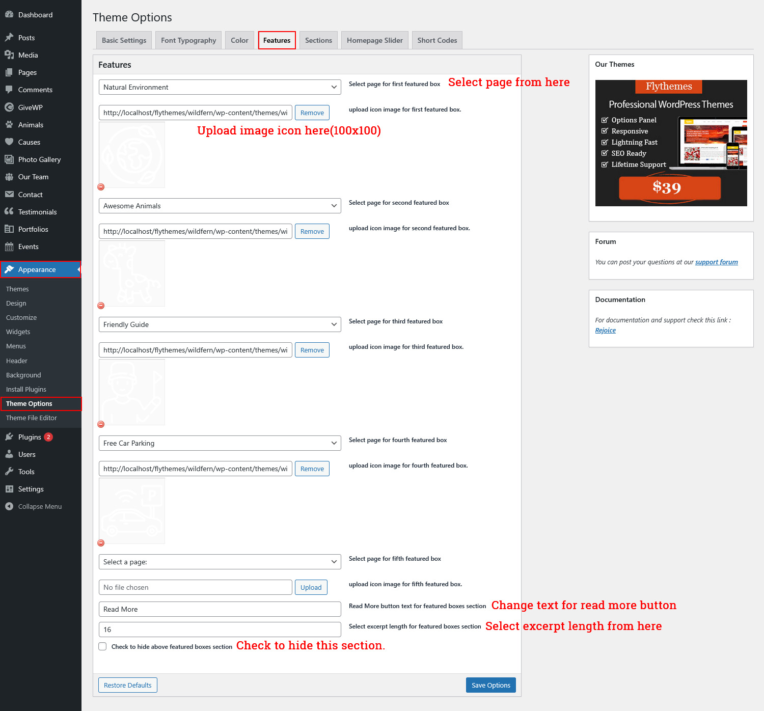Image resolution: width=764 pixels, height=711 pixels.
Task: Click the Save Options button
Action: point(490,685)
